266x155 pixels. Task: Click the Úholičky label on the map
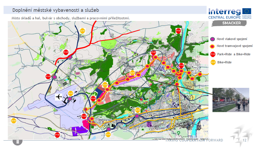[x=126, y=25]
